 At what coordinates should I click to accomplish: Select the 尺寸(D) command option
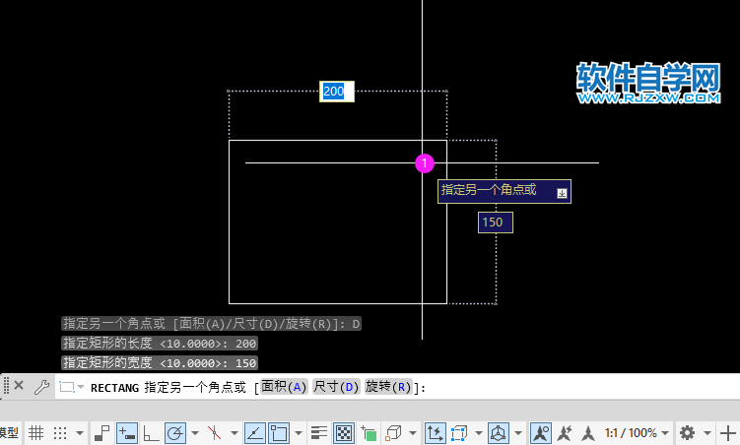(336, 387)
